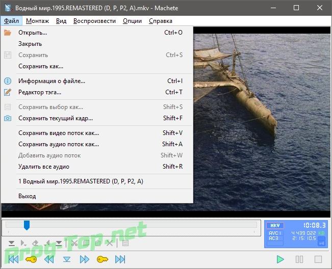
Task: Step one frame backward
Action: [x=49, y=259]
